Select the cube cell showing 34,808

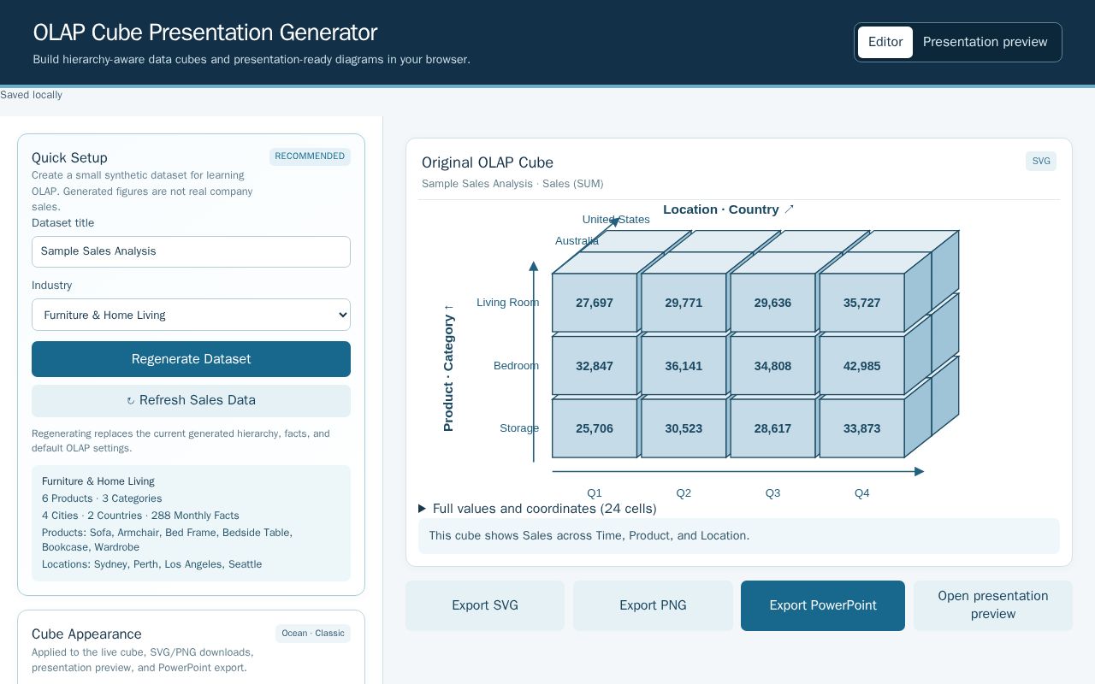click(772, 366)
